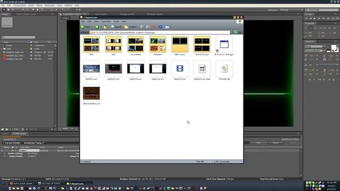Click the green Go button beside address bar
The width and height of the screenshot is (340, 191).
tap(236, 32)
